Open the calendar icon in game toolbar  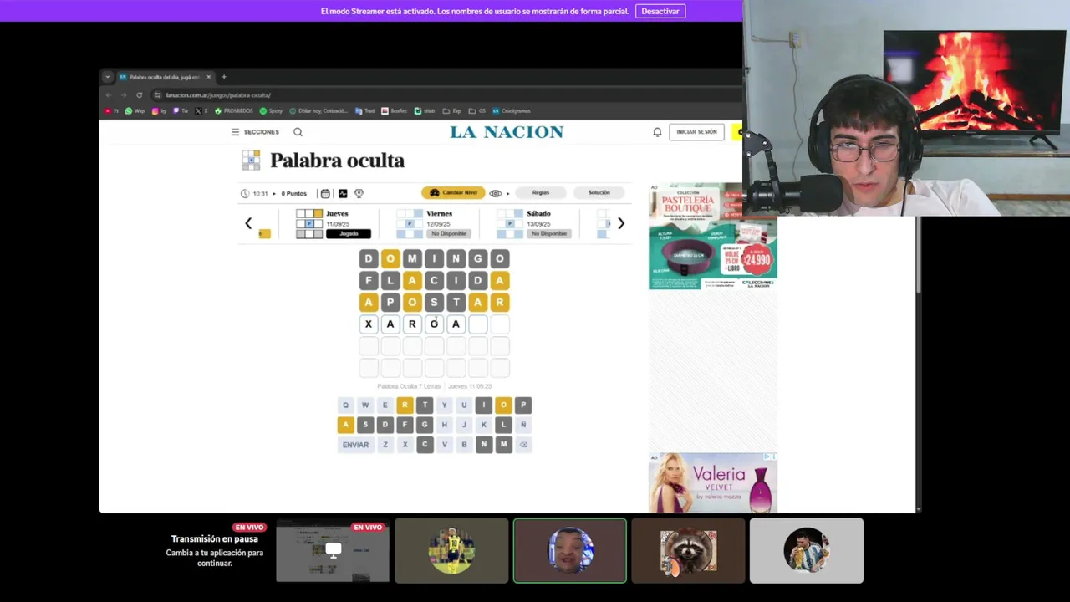(x=325, y=193)
